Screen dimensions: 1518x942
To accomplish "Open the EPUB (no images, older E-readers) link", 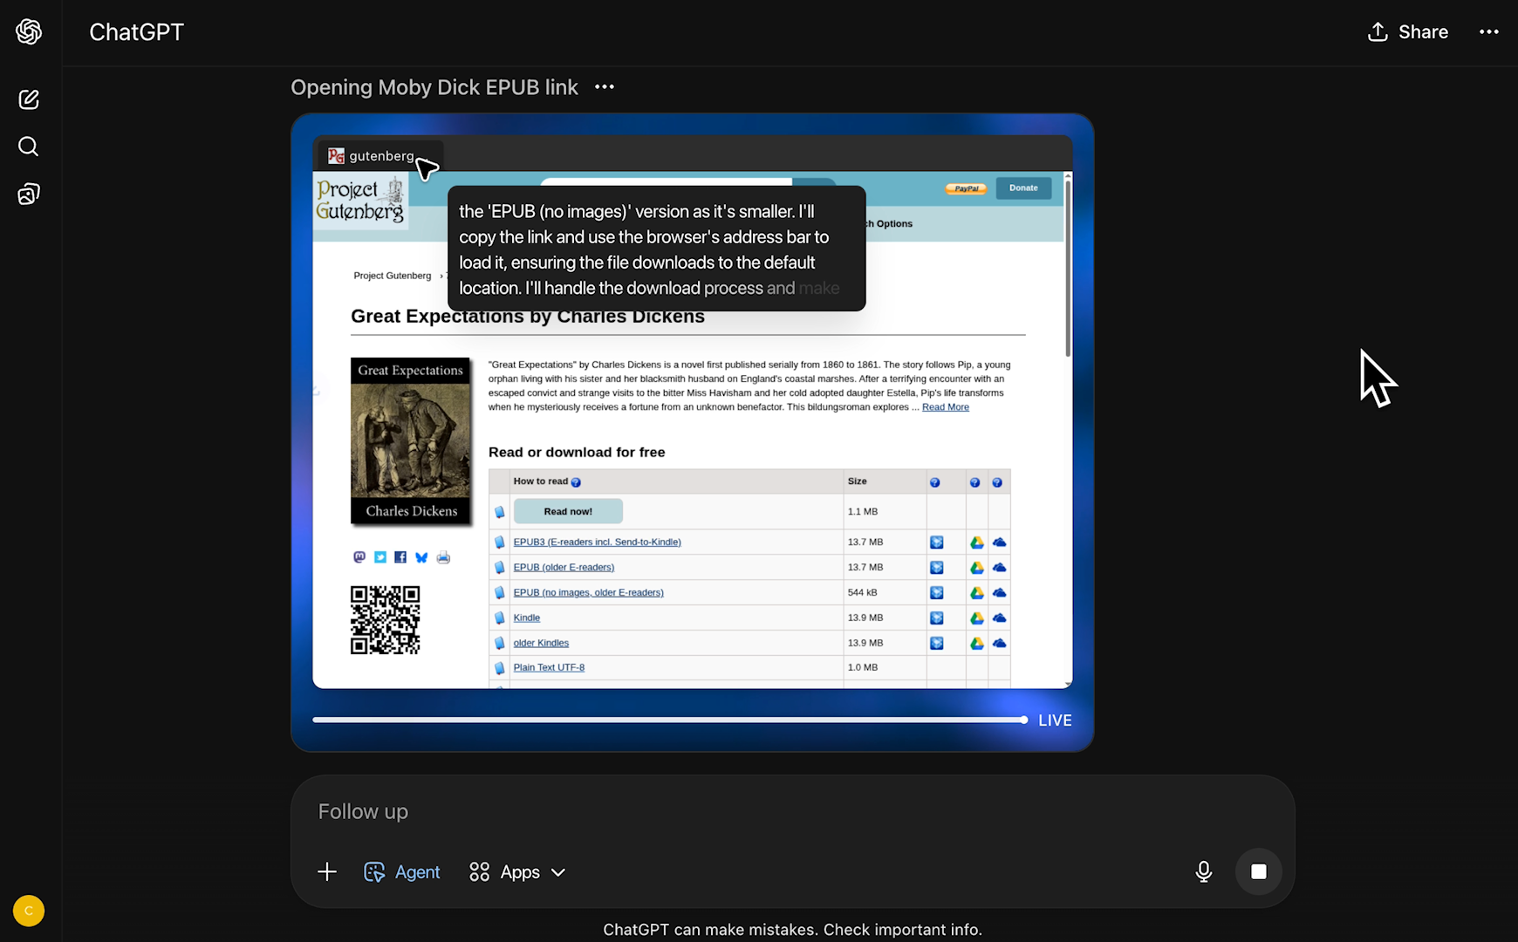I will click(588, 592).
